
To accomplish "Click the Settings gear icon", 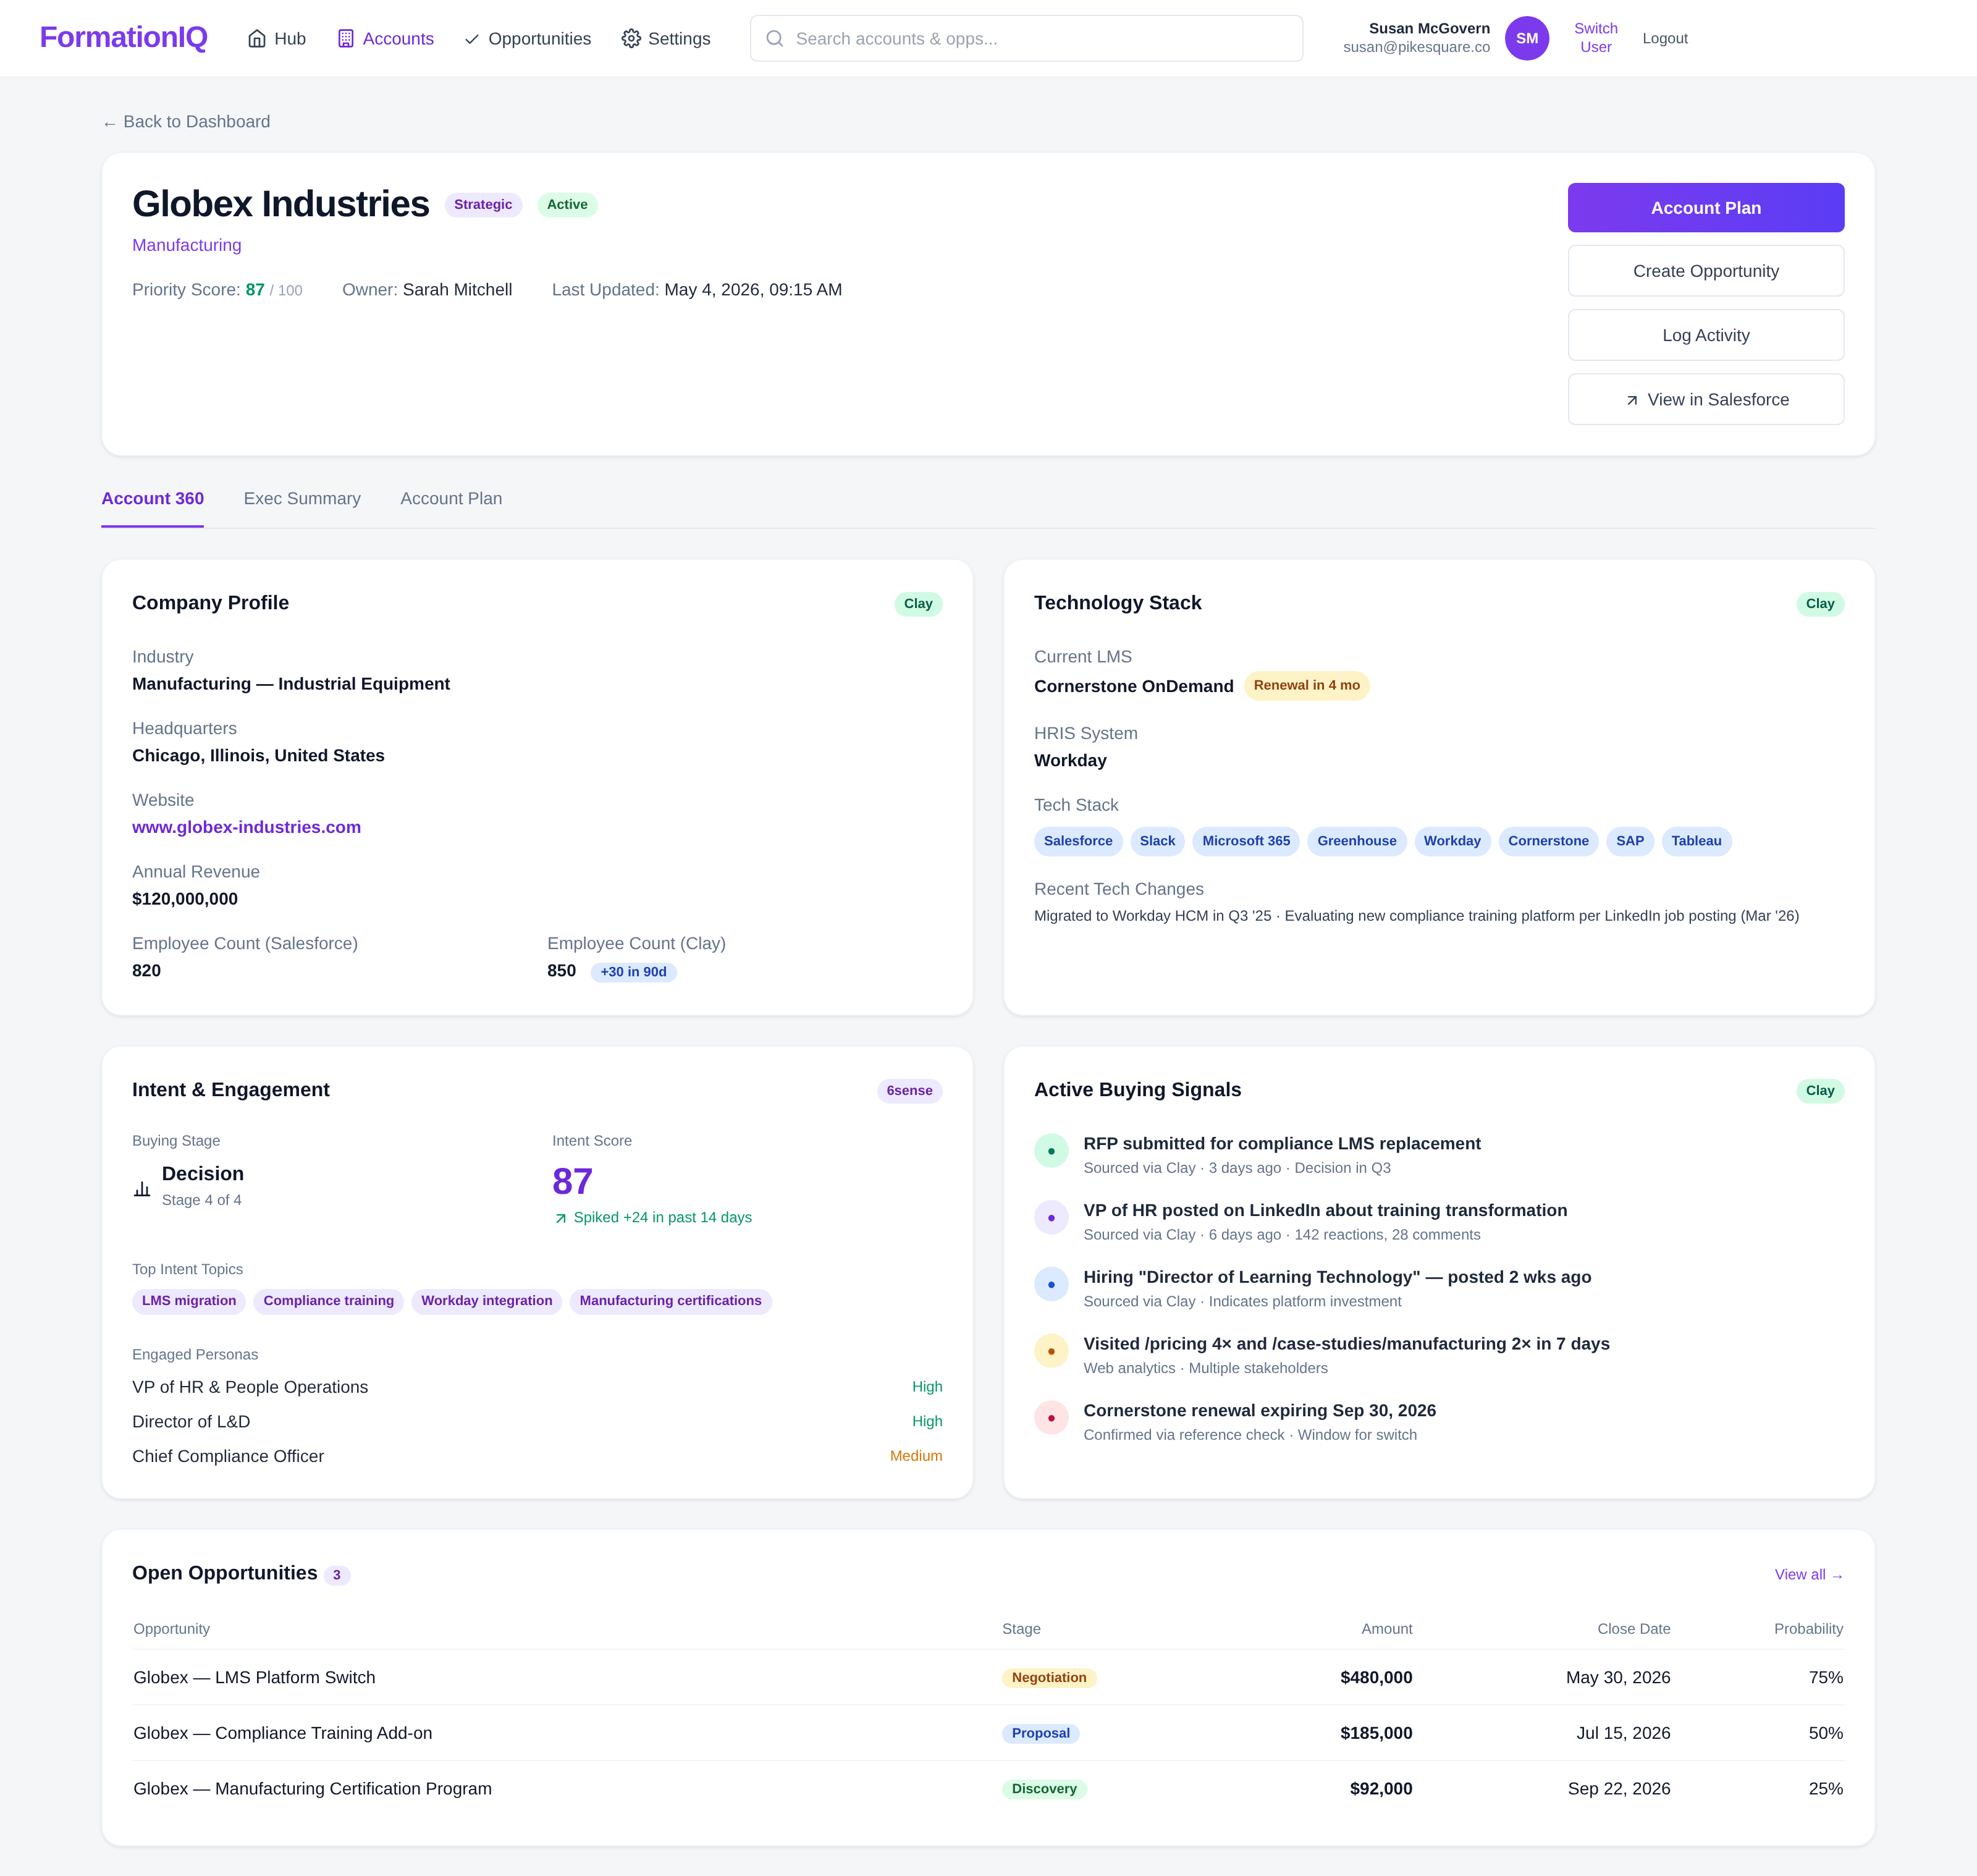I will click(x=631, y=38).
